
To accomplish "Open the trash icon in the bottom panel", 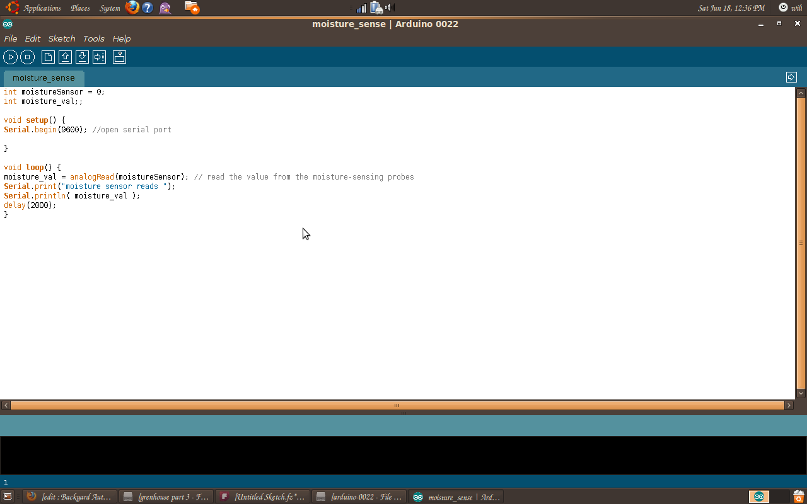I will [x=799, y=496].
